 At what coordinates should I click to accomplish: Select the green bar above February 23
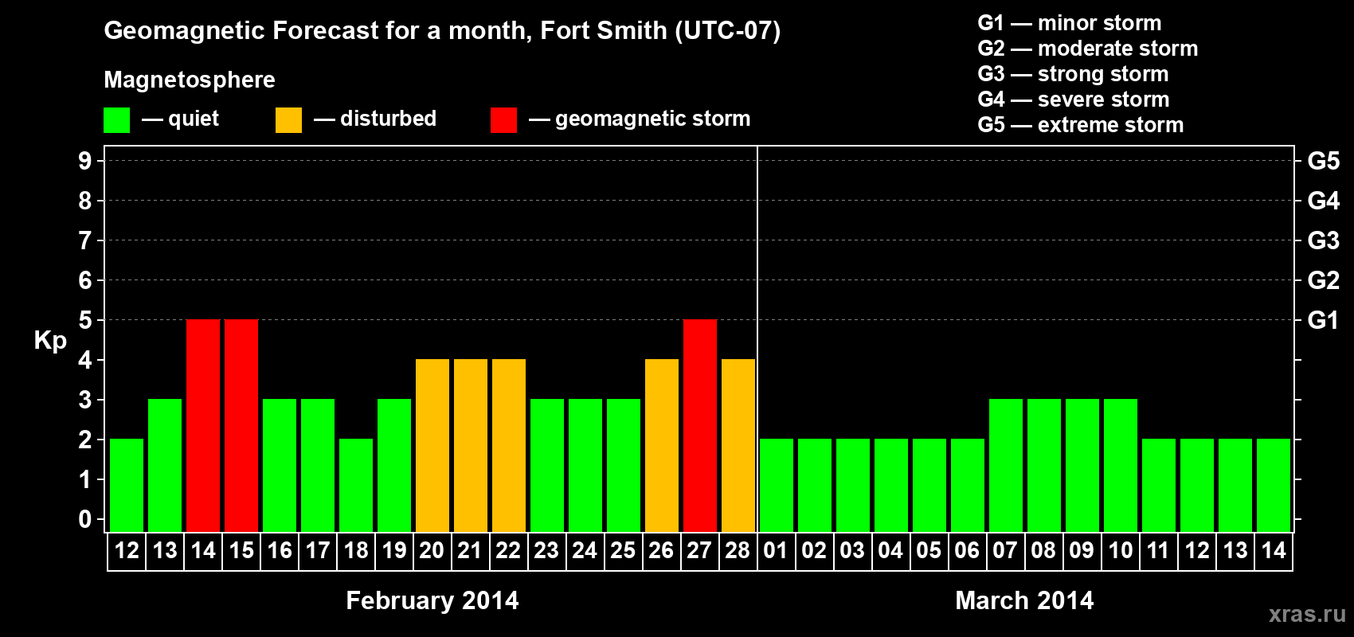coord(547,465)
